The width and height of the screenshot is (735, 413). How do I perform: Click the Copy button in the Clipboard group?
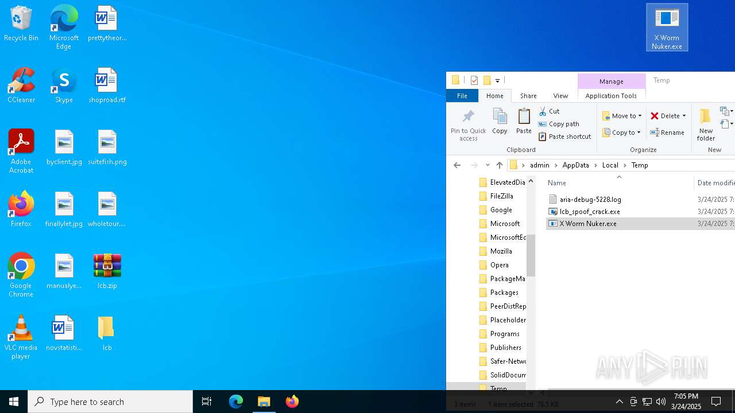500,122
